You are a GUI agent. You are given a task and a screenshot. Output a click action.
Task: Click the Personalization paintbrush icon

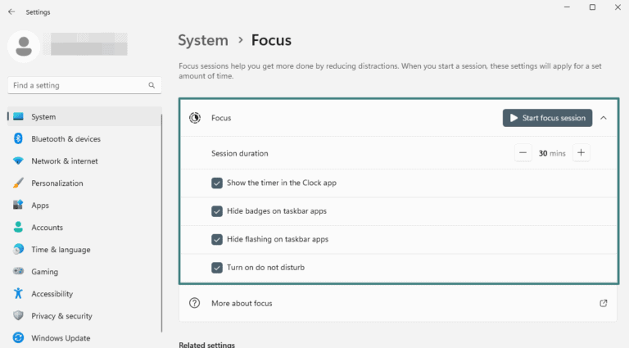18,183
